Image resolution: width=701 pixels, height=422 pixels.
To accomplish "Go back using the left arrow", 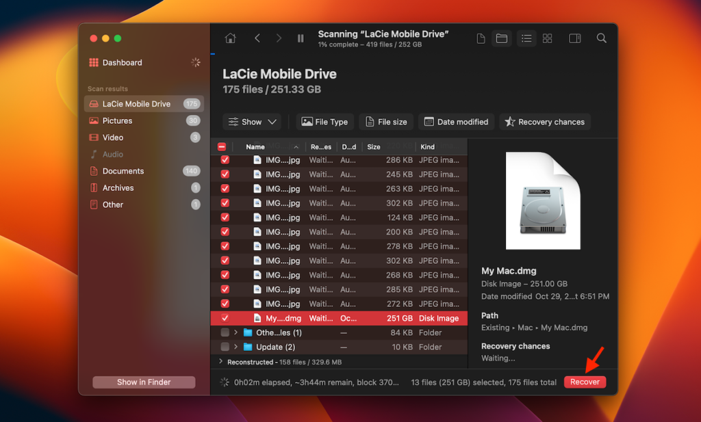I will click(257, 38).
